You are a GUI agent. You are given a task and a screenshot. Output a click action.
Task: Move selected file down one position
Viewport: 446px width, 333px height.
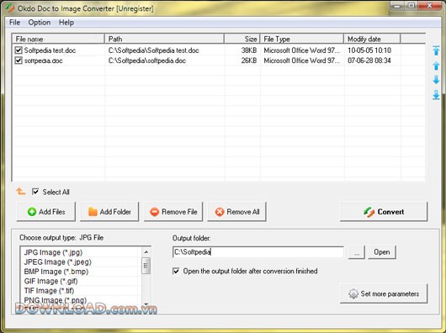(436, 80)
